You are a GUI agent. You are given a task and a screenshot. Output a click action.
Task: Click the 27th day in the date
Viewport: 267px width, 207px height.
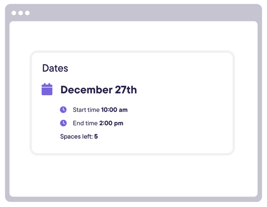click(x=126, y=90)
